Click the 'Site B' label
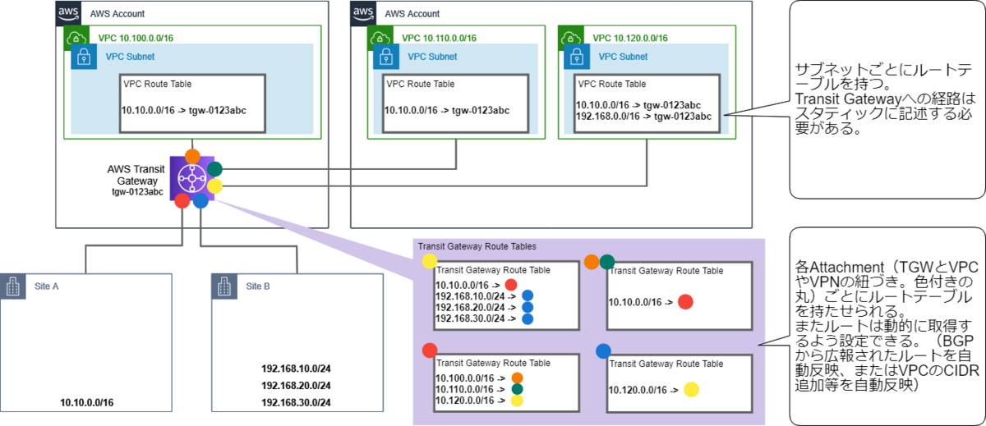The height and width of the screenshot is (426, 986). point(257,287)
